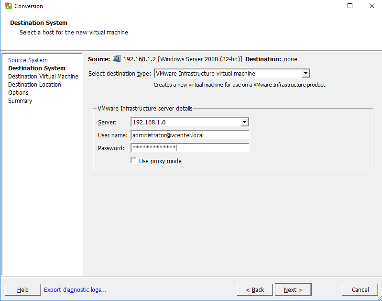Cancel the conversion wizard
382x301 pixels.
(x=360, y=290)
